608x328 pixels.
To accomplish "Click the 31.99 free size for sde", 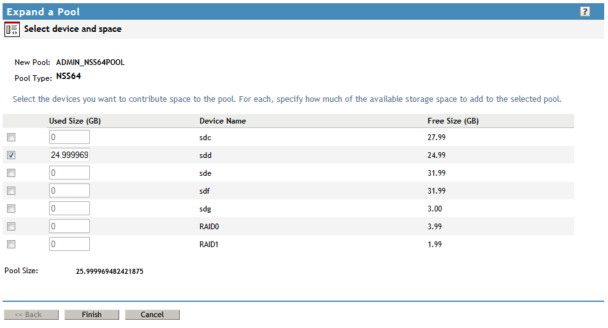I will pyautogui.click(x=437, y=173).
